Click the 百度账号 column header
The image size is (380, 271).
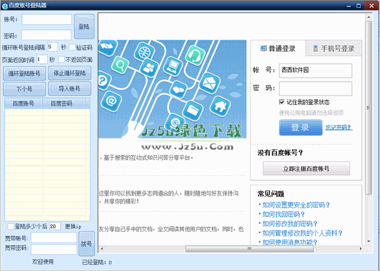(24, 104)
